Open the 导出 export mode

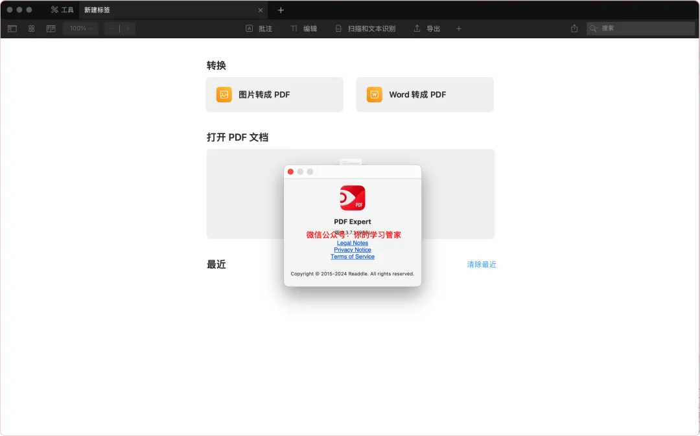coord(426,29)
